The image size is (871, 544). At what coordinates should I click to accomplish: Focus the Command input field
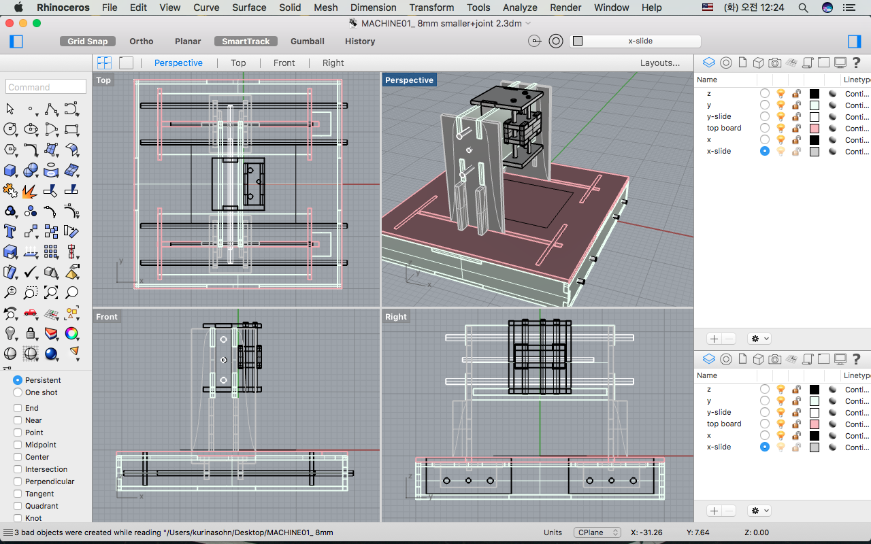click(x=46, y=87)
